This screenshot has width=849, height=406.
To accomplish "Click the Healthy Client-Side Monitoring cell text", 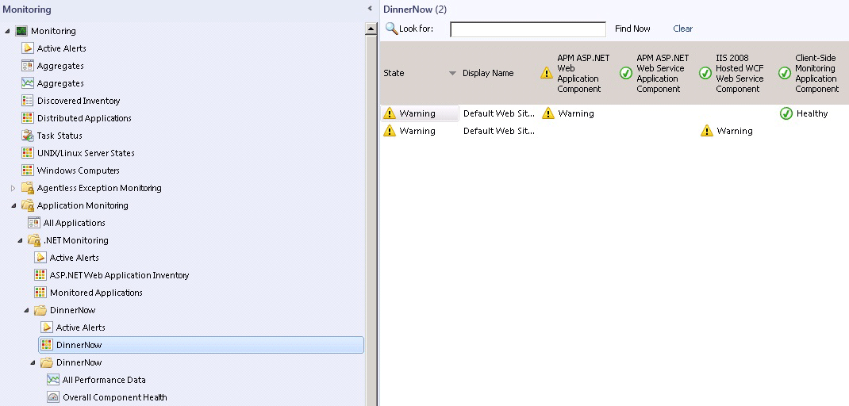I will pyautogui.click(x=812, y=113).
